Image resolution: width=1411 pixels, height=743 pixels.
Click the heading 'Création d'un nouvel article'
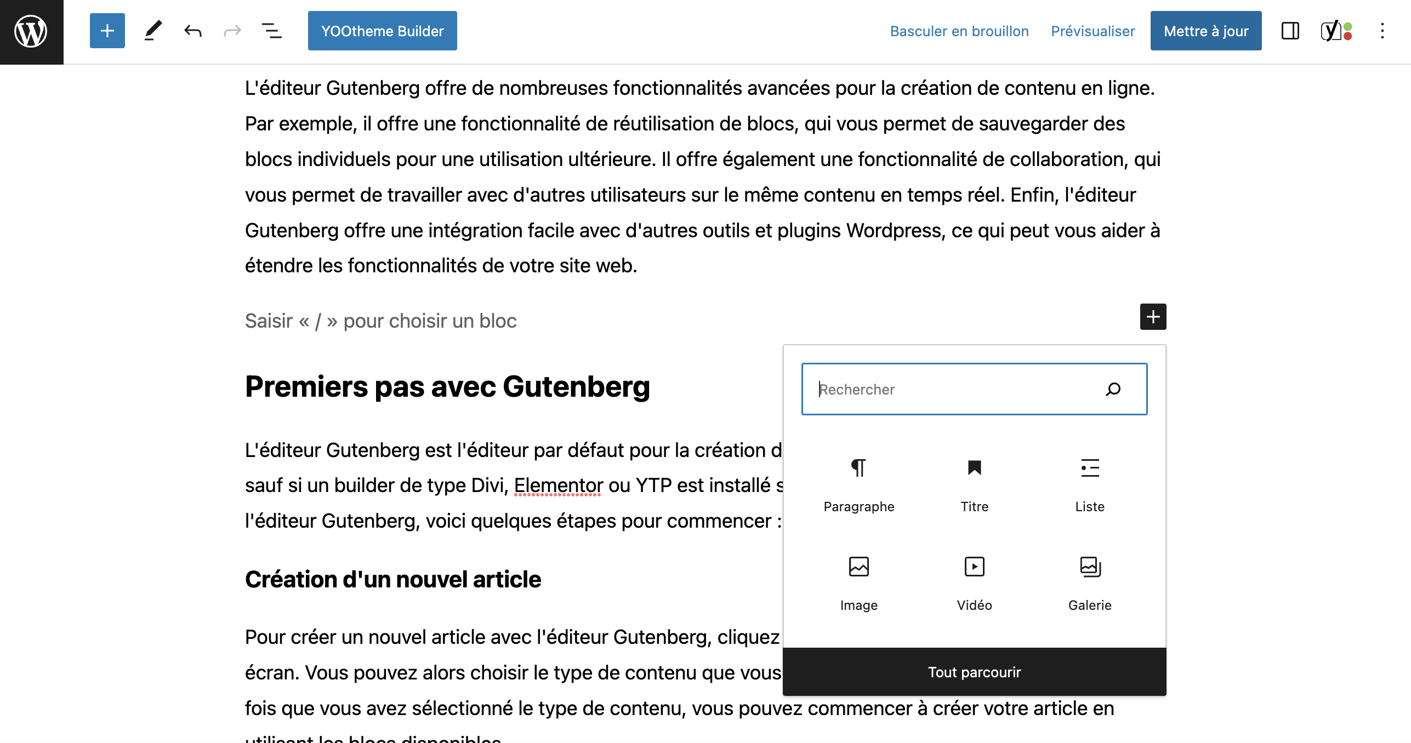click(393, 579)
